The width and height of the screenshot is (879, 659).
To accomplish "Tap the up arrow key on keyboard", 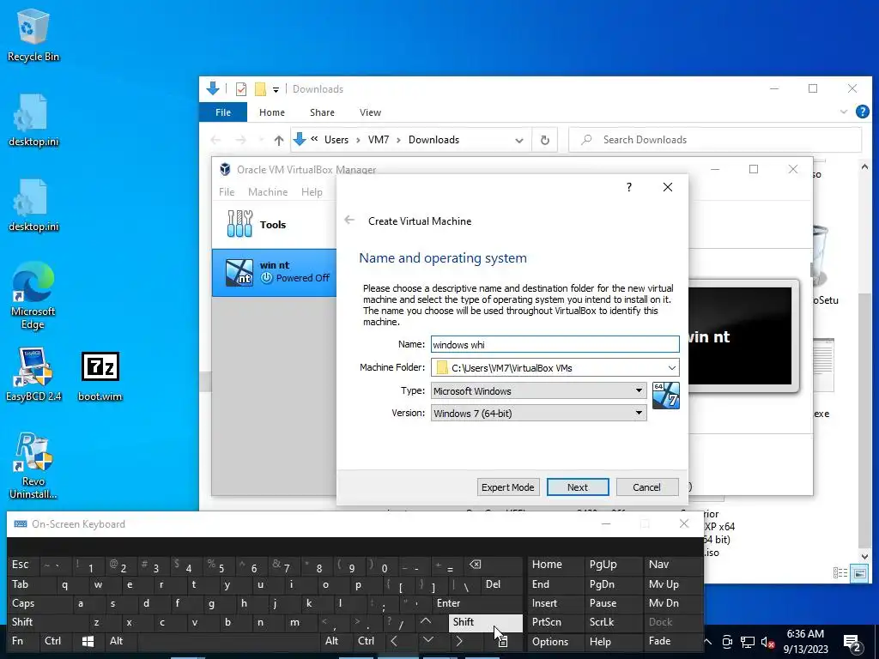I will tap(426, 621).
